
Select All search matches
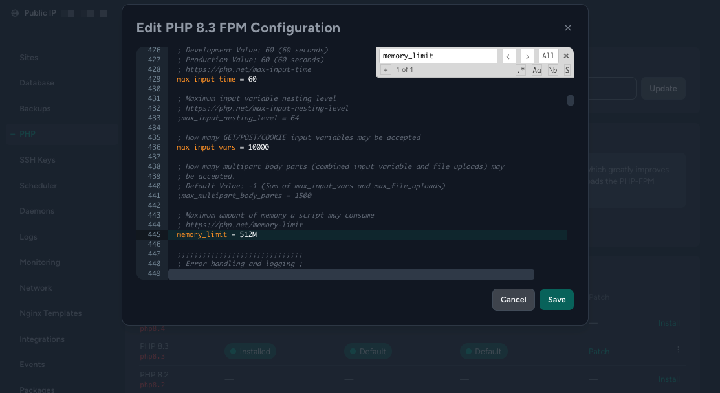pyautogui.click(x=549, y=56)
